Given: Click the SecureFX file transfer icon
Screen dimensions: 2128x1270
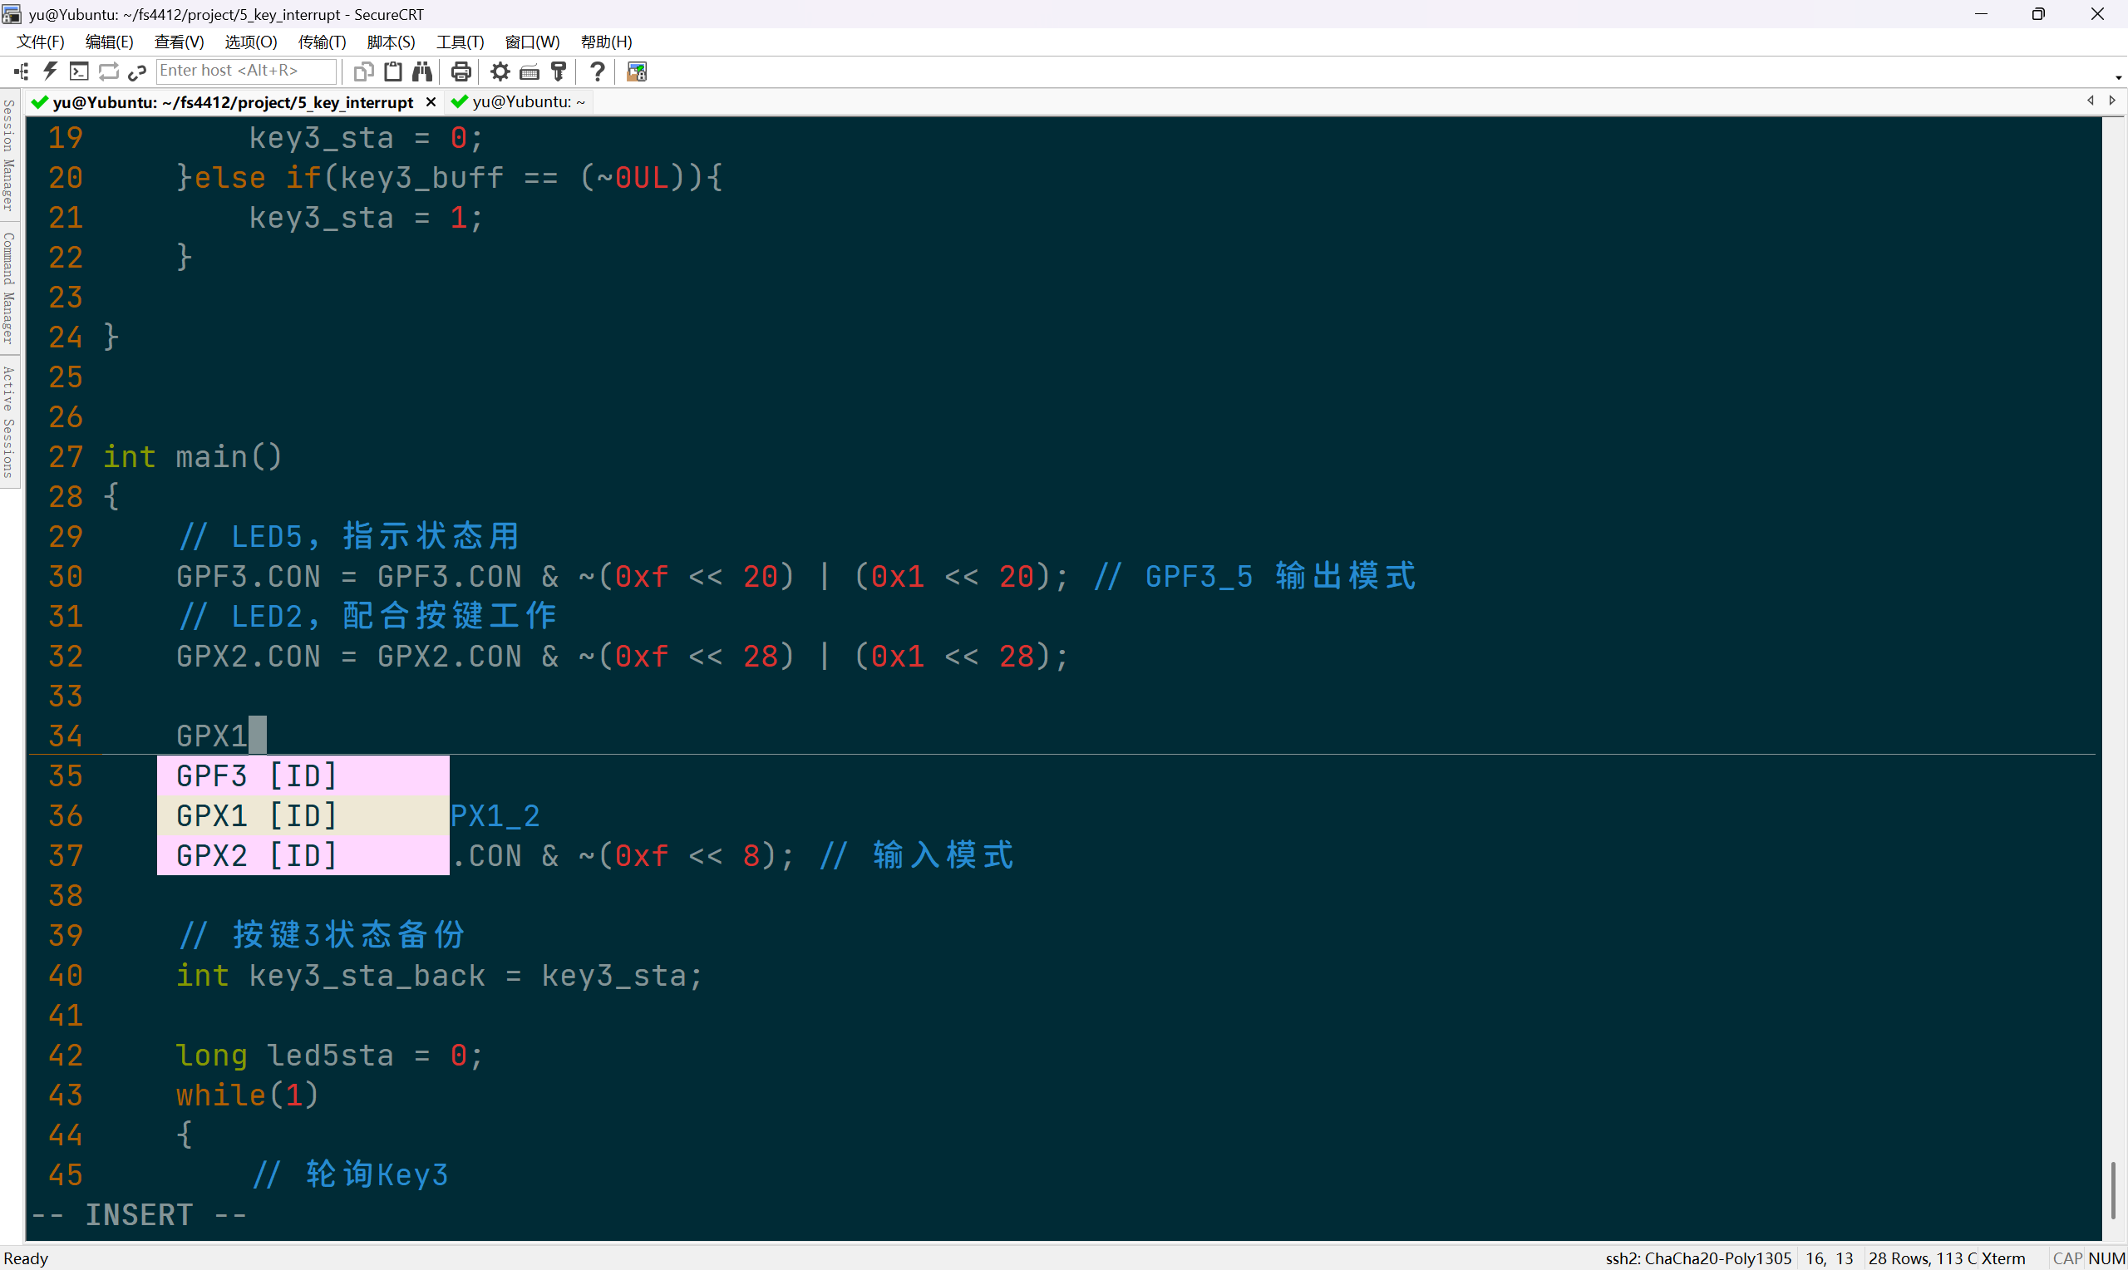Looking at the screenshot, I should tap(637, 71).
